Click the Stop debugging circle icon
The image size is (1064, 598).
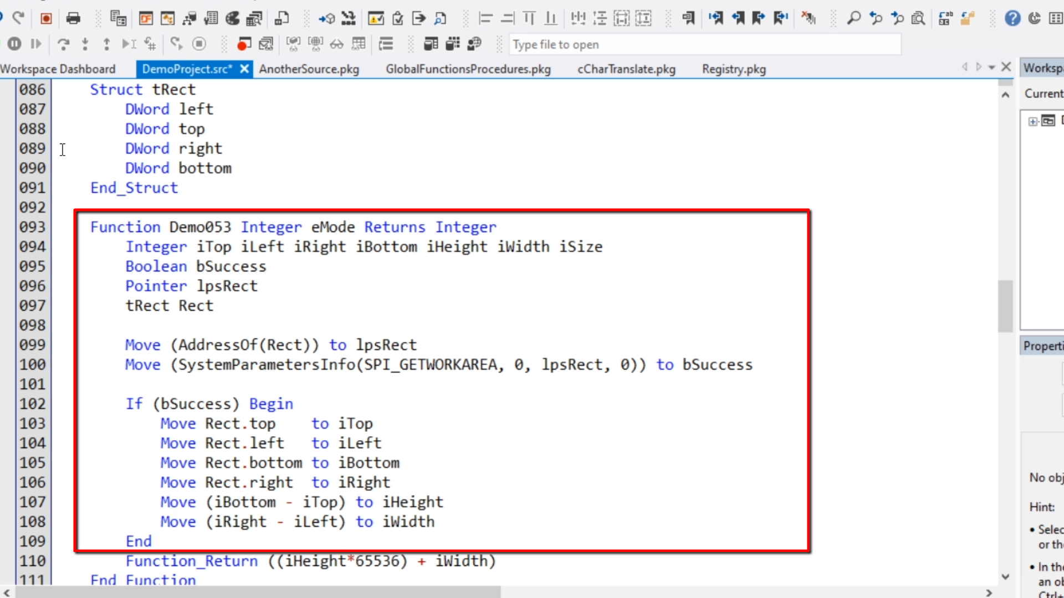pos(199,44)
